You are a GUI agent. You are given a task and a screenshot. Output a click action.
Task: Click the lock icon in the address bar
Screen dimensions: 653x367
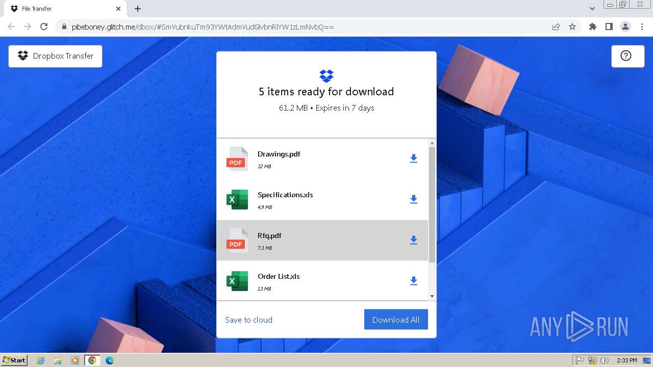click(x=64, y=27)
